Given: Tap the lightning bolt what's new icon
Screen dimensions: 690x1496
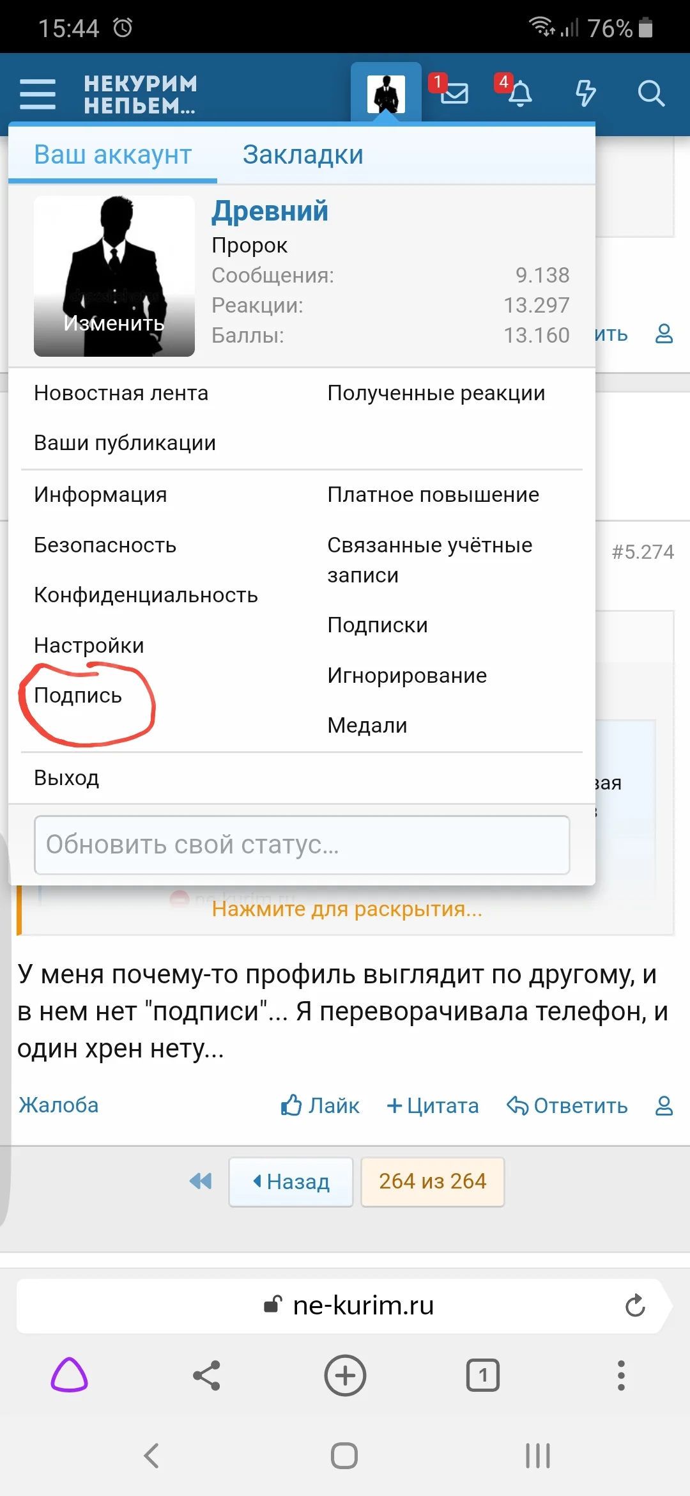Looking at the screenshot, I should [x=585, y=93].
